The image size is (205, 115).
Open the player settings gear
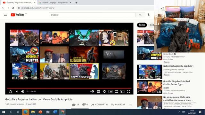point(104,92)
